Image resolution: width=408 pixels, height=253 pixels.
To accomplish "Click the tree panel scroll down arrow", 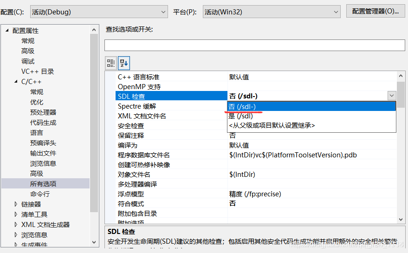I will tap(94, 242).
